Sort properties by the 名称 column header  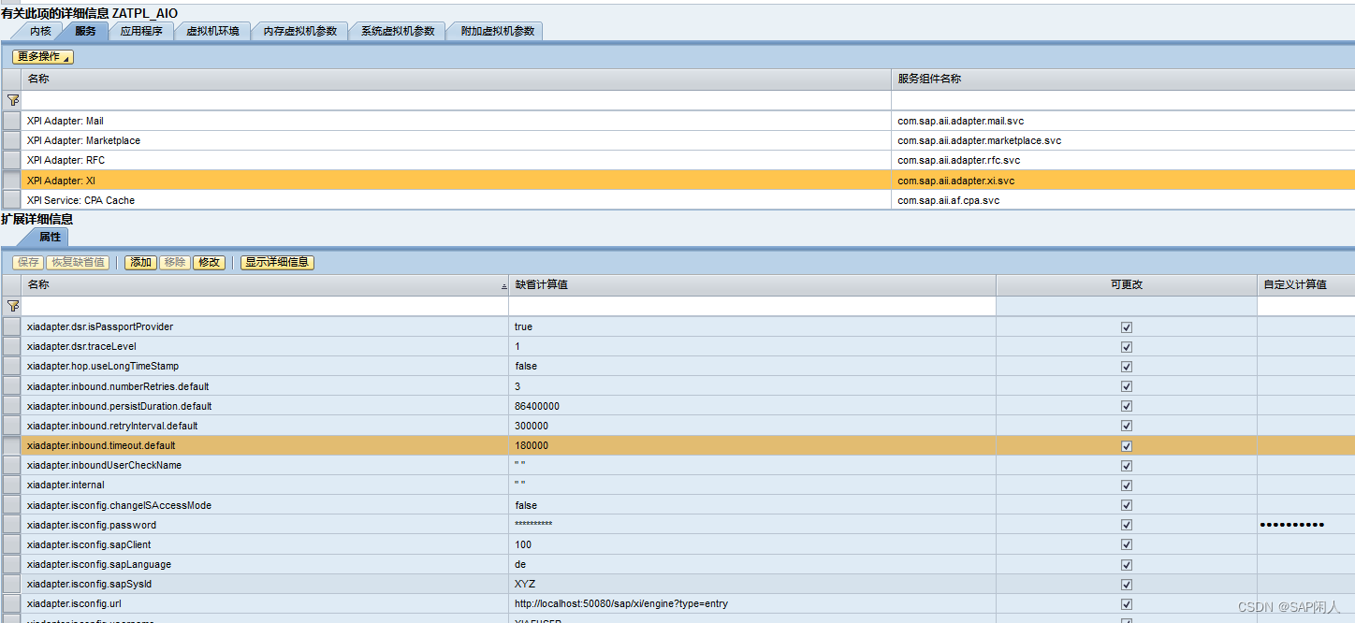[265, 284]
